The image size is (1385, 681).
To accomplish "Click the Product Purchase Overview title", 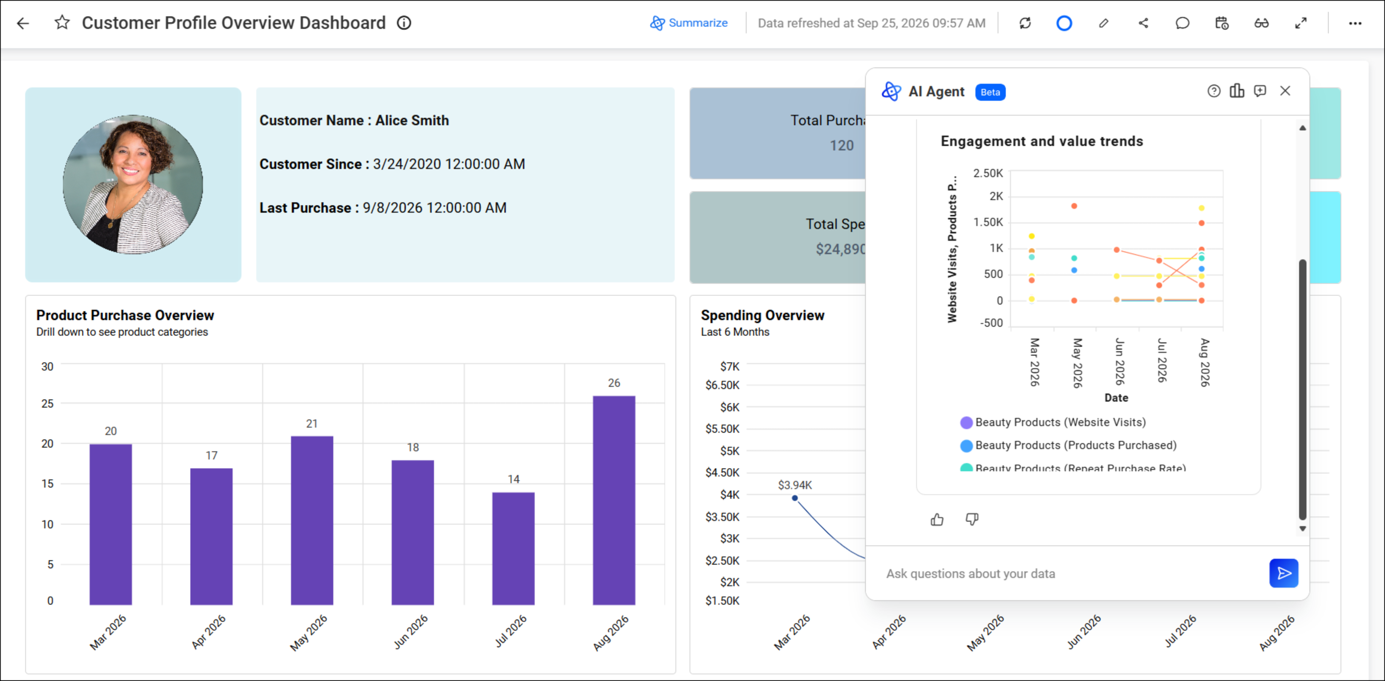I will tap(125, 315).
